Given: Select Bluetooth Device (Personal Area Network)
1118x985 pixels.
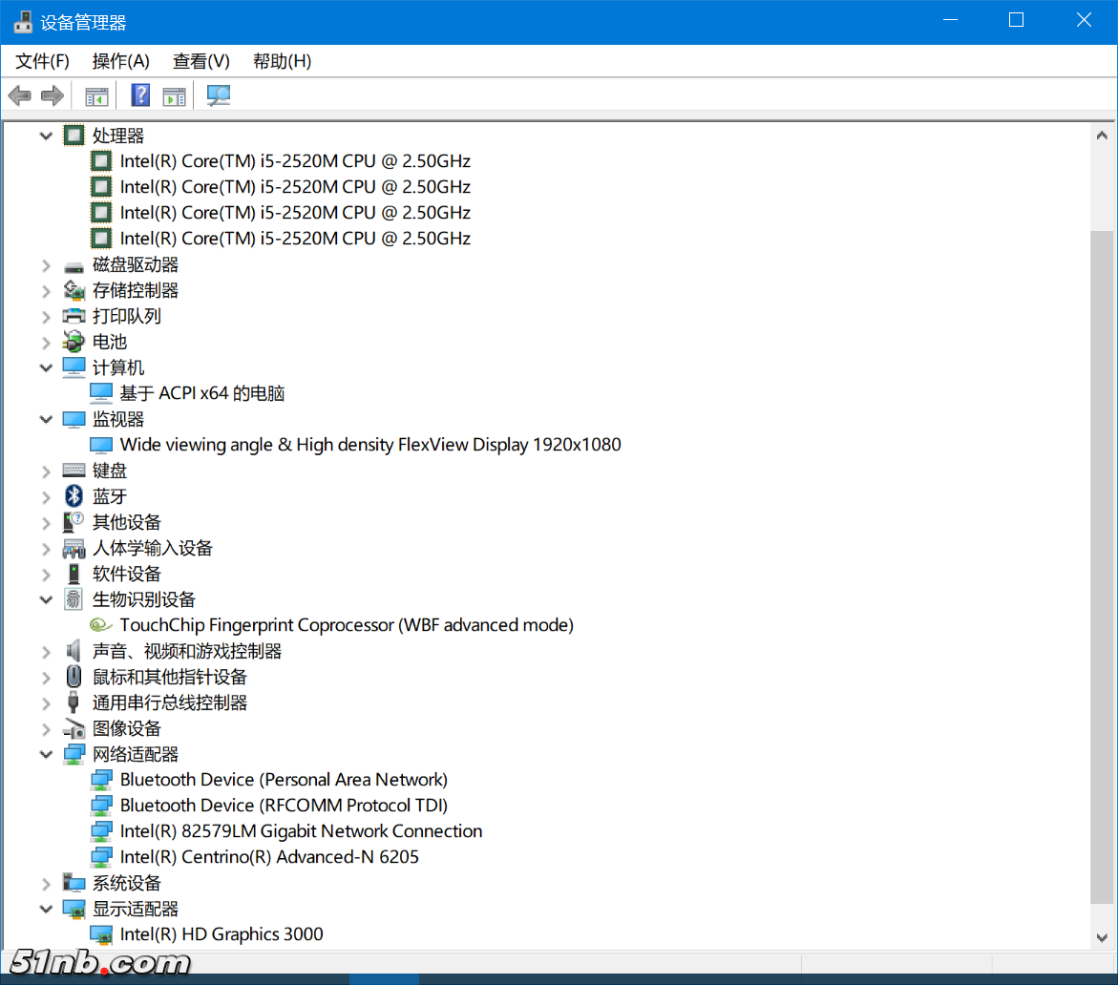Looking at the screenshot, I should point(284,780).
